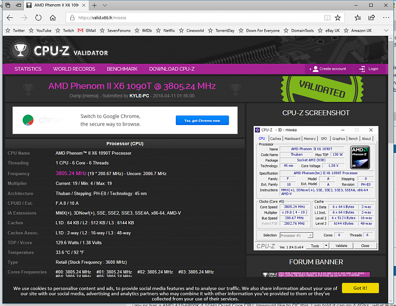The height and width of the screenshot is (306, 396).
Task: Open TorrentDay favorite bookmark
Action: click(x=221, y=31)
